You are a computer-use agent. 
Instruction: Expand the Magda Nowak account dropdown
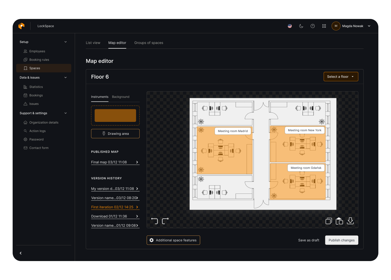[x=369, y=26]
